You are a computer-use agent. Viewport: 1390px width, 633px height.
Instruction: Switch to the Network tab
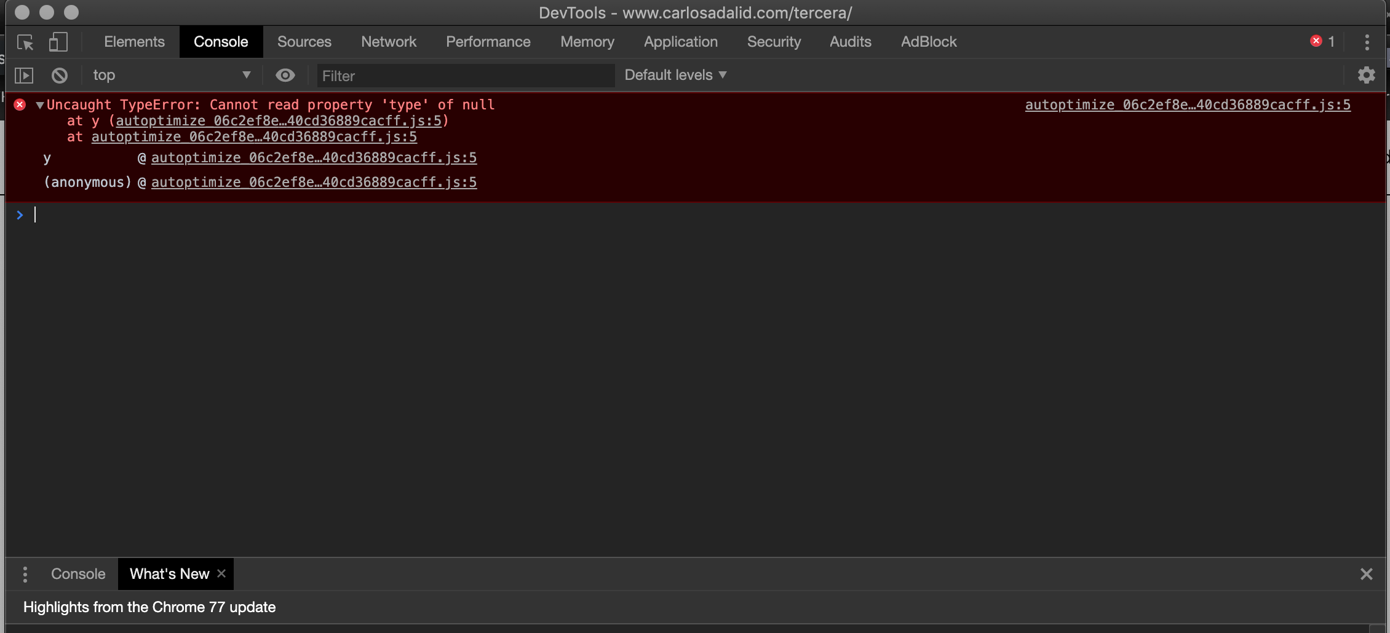point(388,42)
